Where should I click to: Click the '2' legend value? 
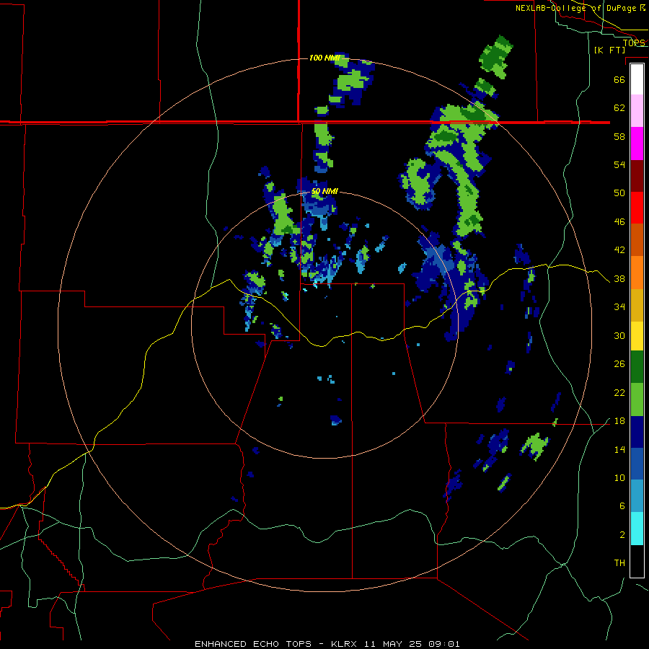622,535
